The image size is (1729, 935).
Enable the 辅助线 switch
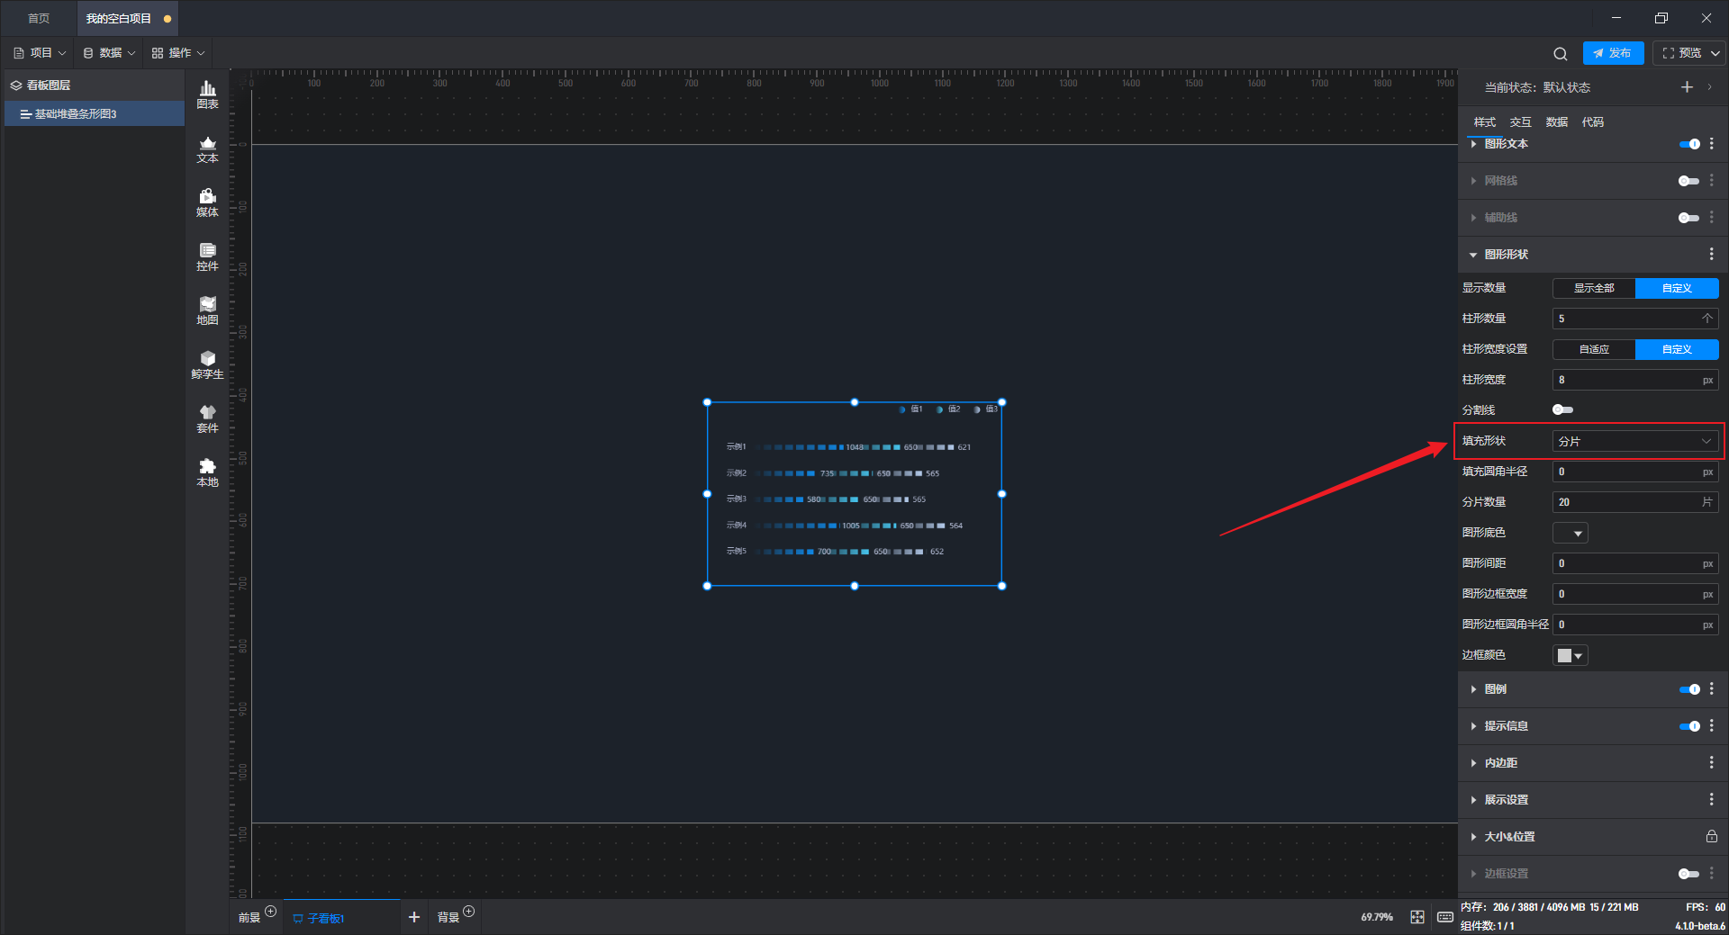[1689, 218]
